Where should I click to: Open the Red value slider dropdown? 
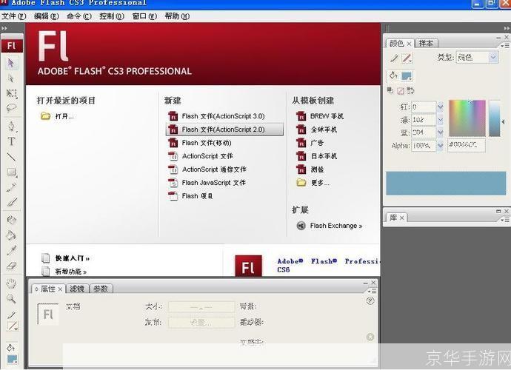coord(441,107)
